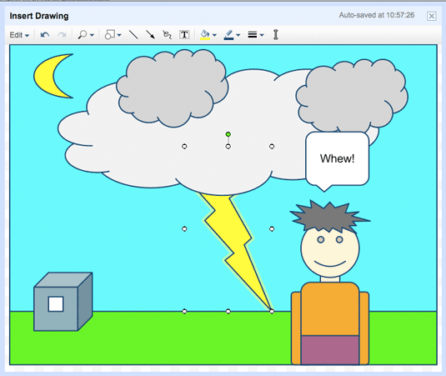Click the Line color pencil icon
The width and height of the screenshot is (446, 376).
pos(228,35)
